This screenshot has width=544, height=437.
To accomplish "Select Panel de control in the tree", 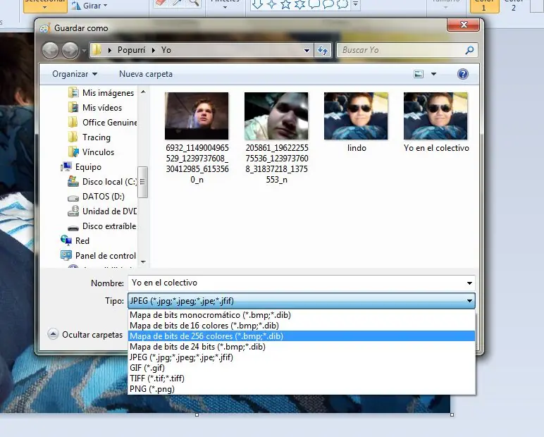I will 106,256.
